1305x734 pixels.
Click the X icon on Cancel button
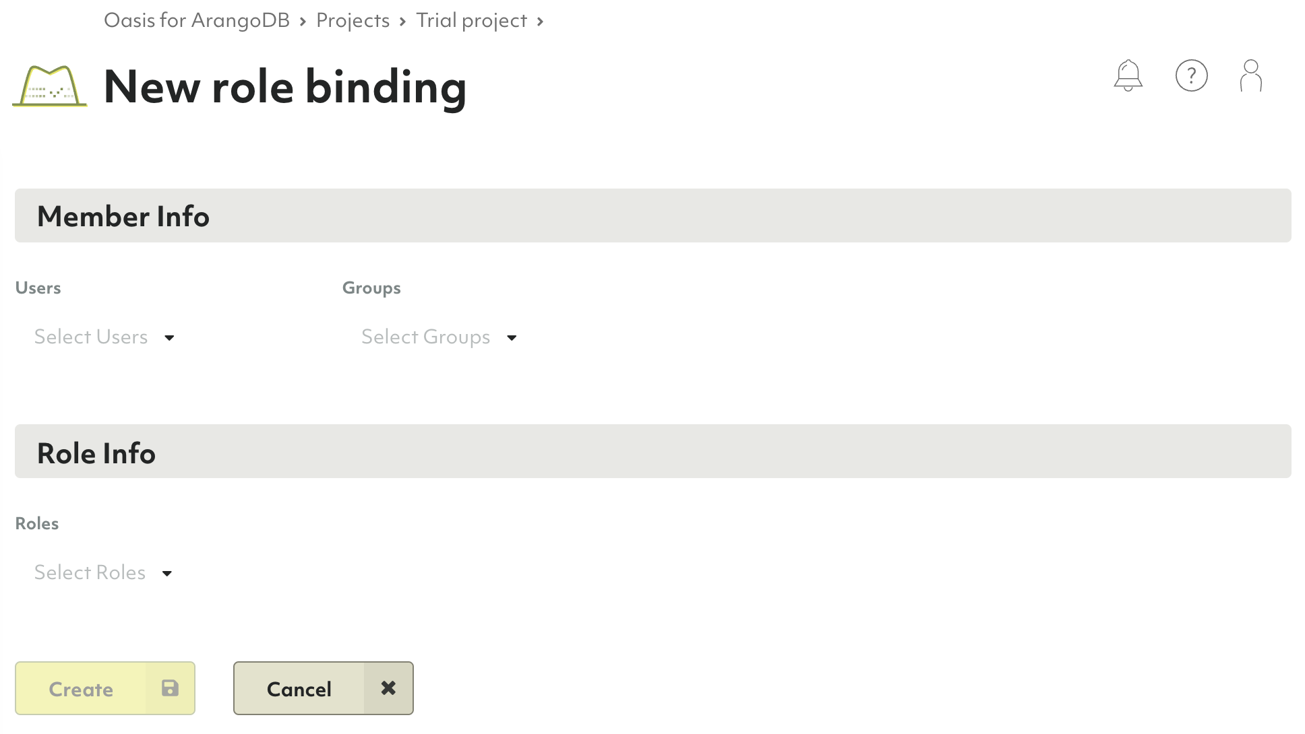click(388, 688)
